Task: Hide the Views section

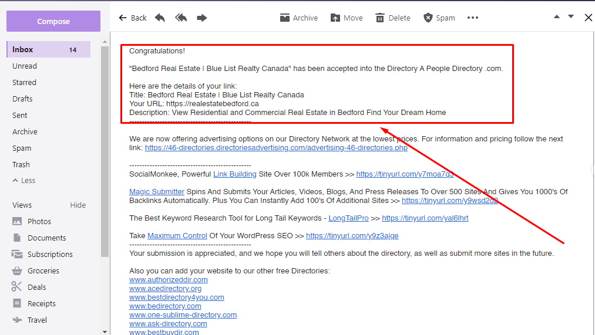Action: pos(78,205)
